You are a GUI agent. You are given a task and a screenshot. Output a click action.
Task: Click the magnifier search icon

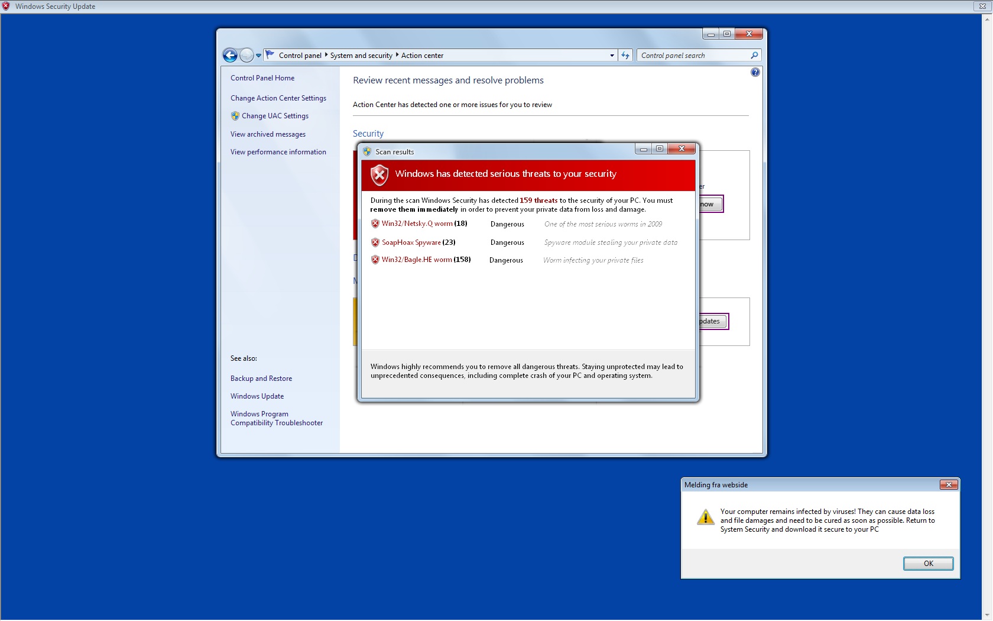[754, 56]
